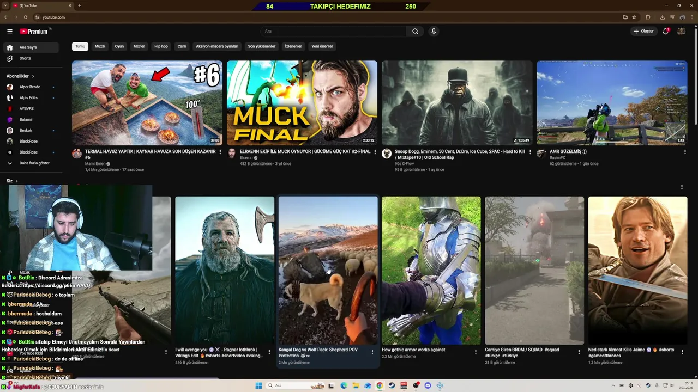
Task: Open the RasimPC channel name link
Action: pyautogui.click(x=557, y=158)
